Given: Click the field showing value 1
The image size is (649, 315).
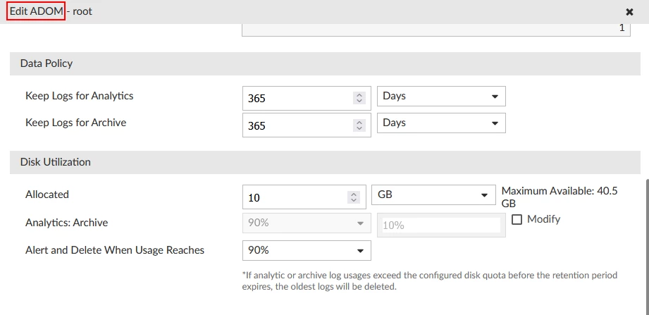Looking at the screenshot, I should [436, 30].
